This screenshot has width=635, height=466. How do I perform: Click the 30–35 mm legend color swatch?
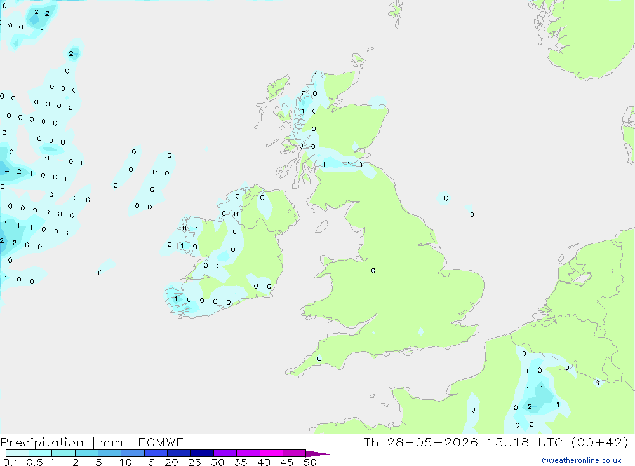[x=225, y=453]
